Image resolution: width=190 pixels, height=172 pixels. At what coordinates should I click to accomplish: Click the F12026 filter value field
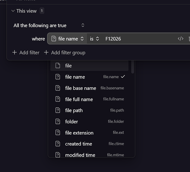point(139,39)
